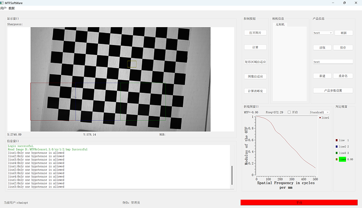Switch to the 无相机 tab

coord(280,24)
